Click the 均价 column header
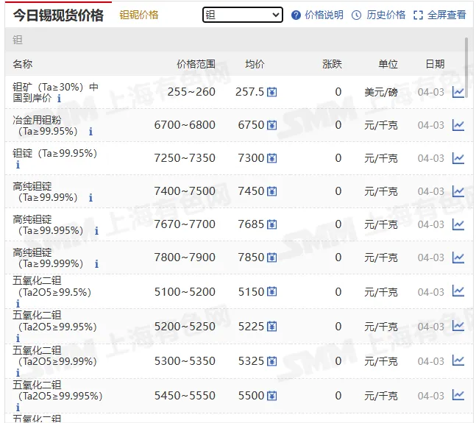Image resolution: width=476 pixels, height=423 pixels. coord(255,64)
